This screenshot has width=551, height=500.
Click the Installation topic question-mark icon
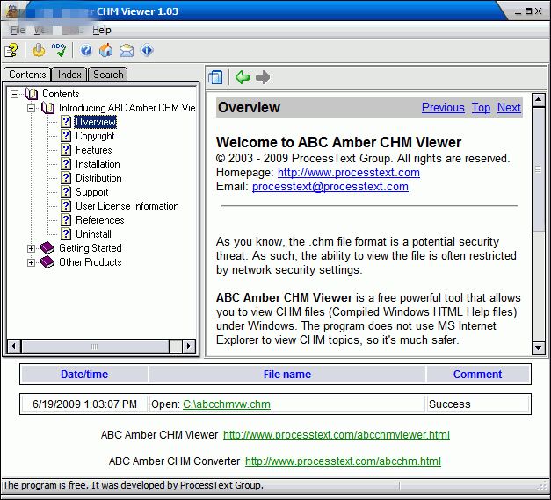pos(66,163)
